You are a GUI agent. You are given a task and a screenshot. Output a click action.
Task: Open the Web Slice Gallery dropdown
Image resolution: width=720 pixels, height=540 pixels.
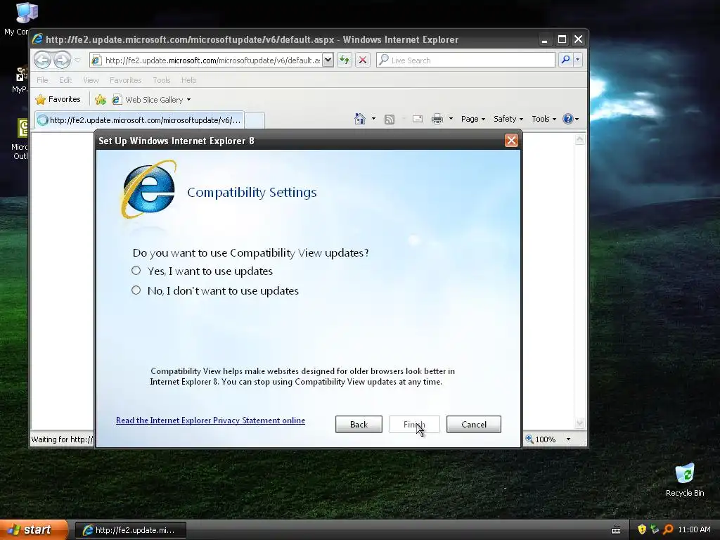coord(188,100)
